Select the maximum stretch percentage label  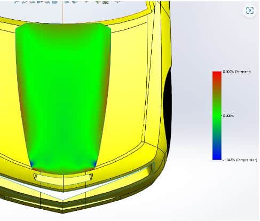pyautogui.click(x=237, y=72)
